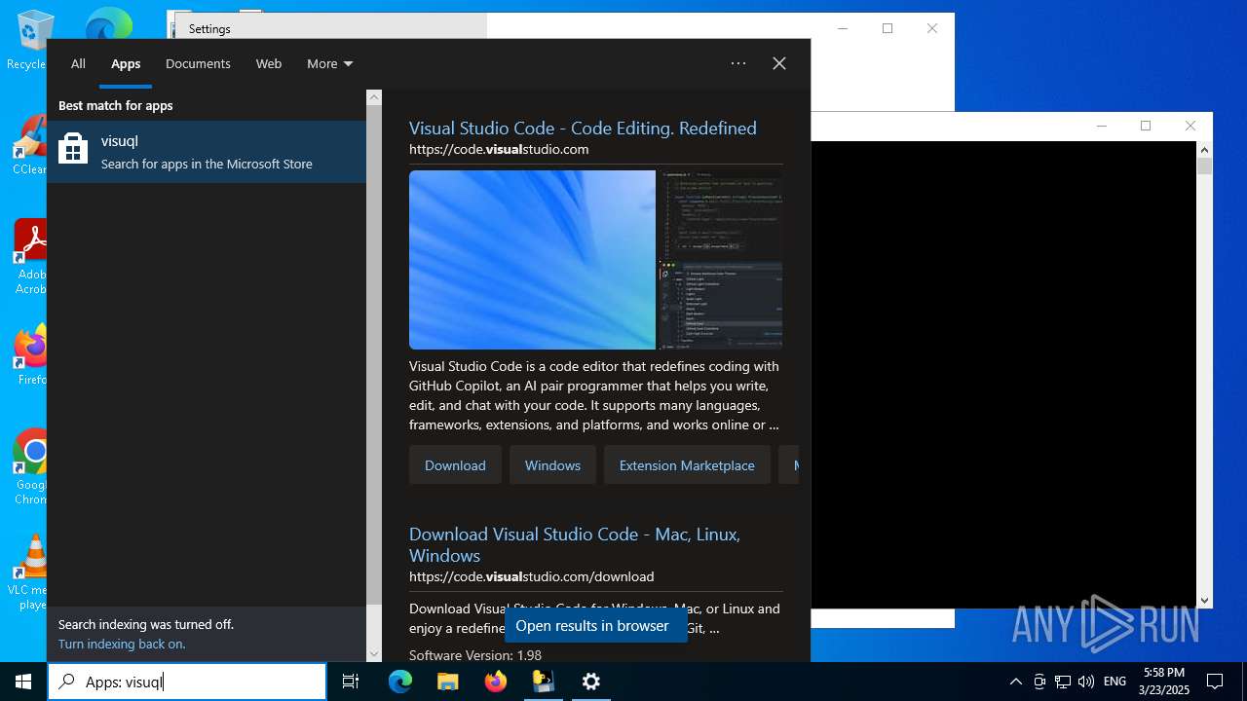Click the Microsoft Store bag icon

pyautogui.click(x=73, y=150)
